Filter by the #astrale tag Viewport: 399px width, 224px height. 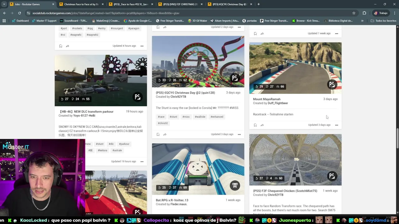[x=117, y=150]
